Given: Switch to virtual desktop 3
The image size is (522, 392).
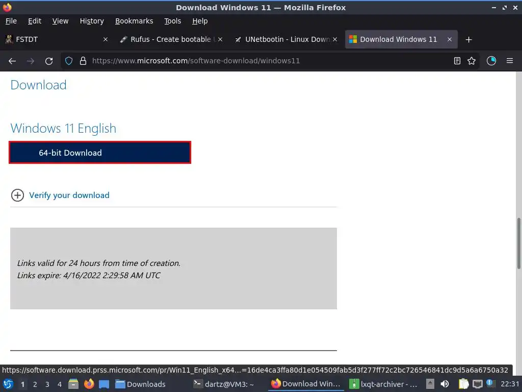Looking at the screenshot, I should (47, 384).
